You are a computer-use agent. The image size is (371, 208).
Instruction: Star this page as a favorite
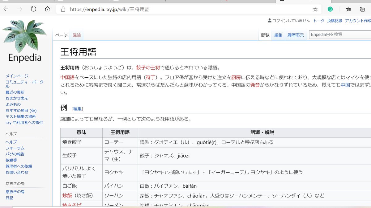315,9
